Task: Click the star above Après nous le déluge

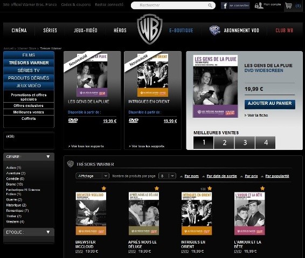Action: pyautogui.click(x=157, y=188)
